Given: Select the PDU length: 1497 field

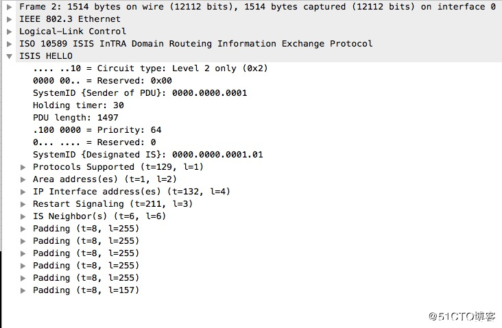Looking at the screenshot, I should 75,118.
